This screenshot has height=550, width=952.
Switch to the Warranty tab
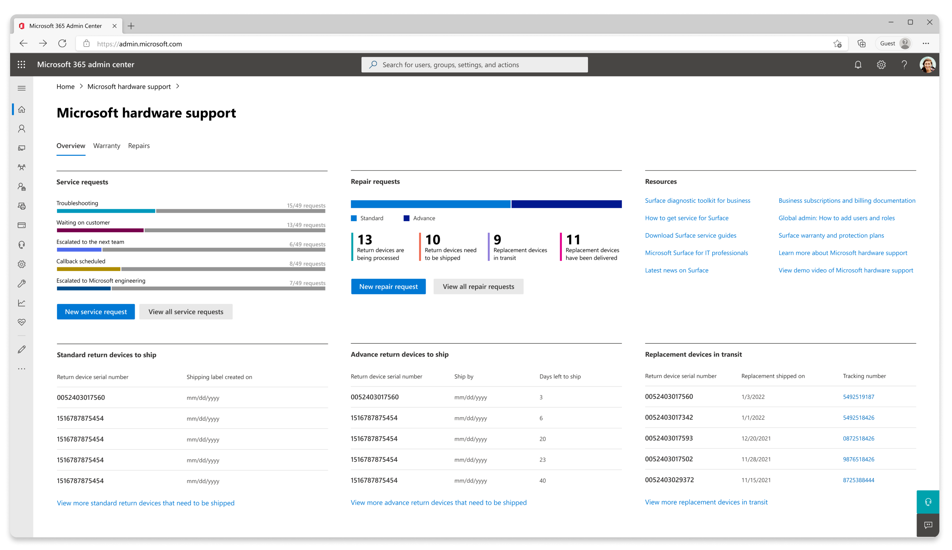point(107,146)
